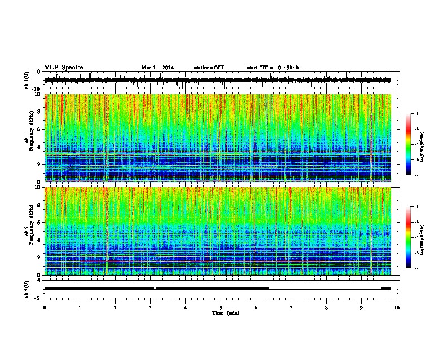Click inside the ch.1 spectrogram image

(x=218, y=138)
